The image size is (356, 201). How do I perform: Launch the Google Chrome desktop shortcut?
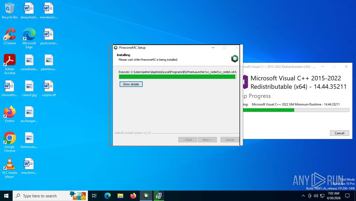pos(10,142)
